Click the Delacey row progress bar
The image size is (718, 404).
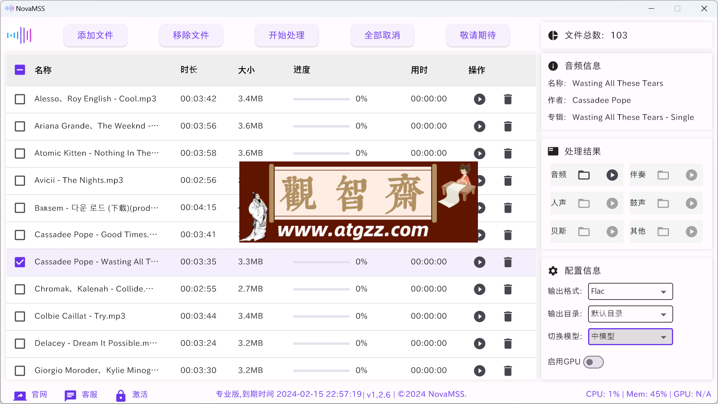[321, 344]
